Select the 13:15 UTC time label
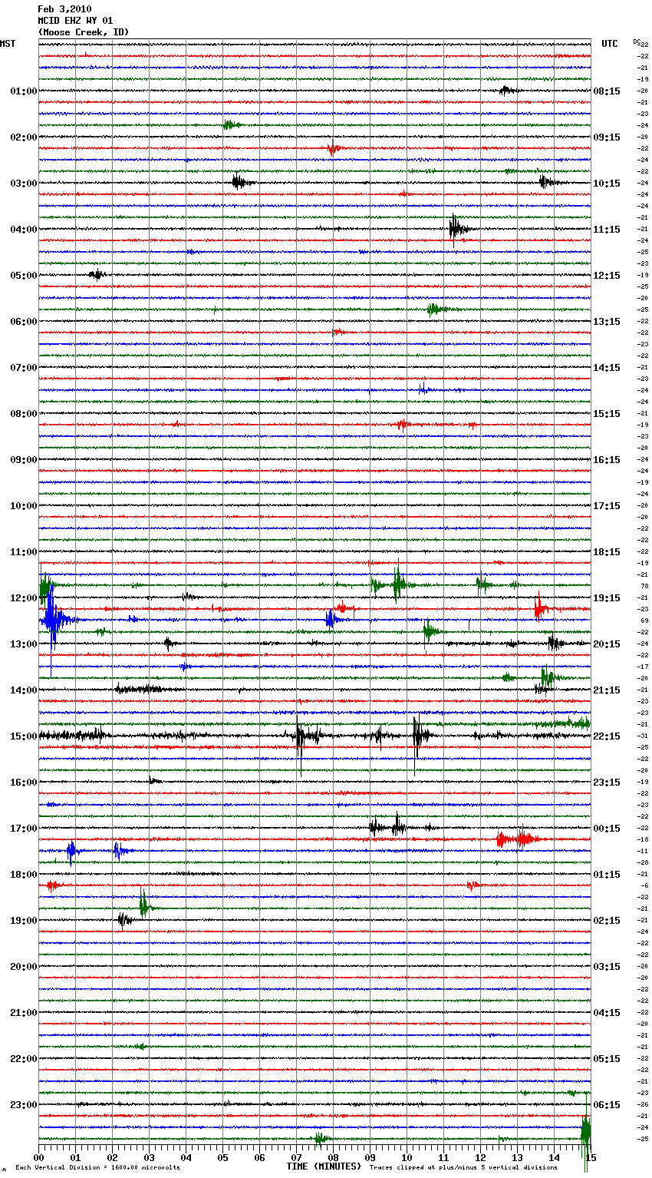652x1178 pixels. point(607,322)
